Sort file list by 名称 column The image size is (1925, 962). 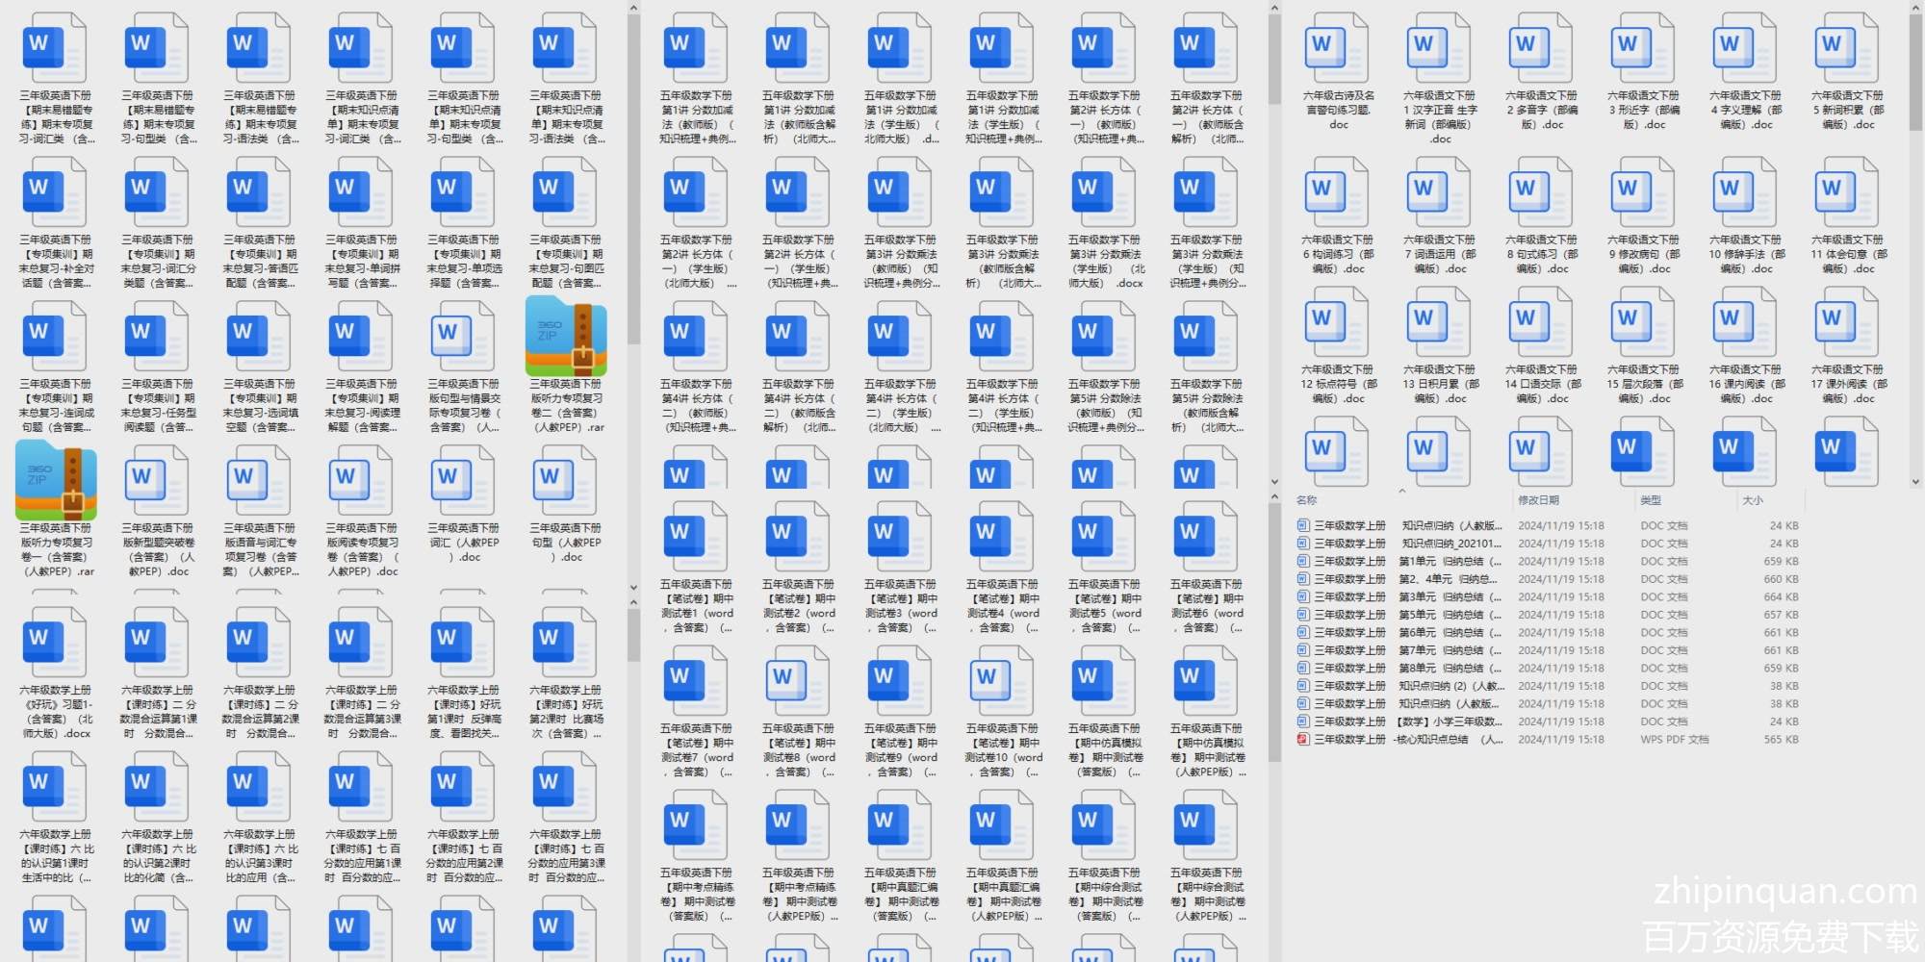tap(1306, 500)
